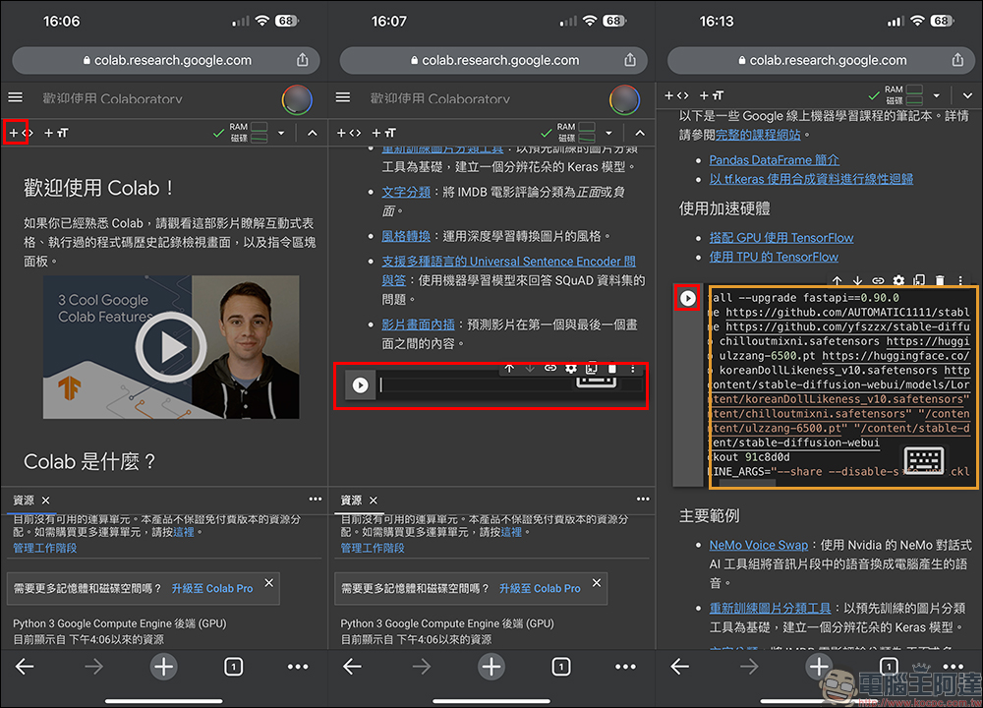This screenshot has height=708, width=983.
Task: Show open tabs in left phone browser
Action: click(233, 667)
